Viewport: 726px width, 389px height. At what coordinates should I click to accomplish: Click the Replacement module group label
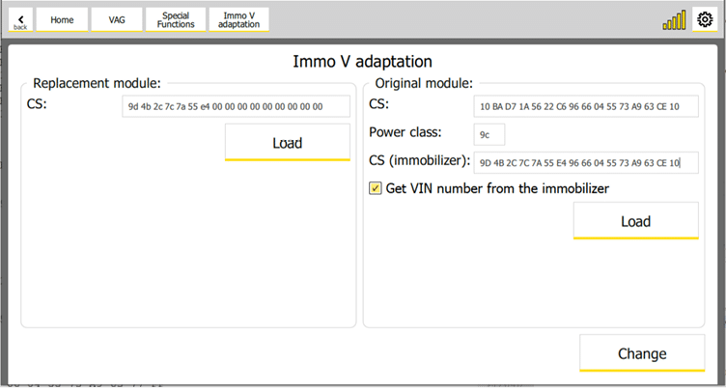click(97, 83)
